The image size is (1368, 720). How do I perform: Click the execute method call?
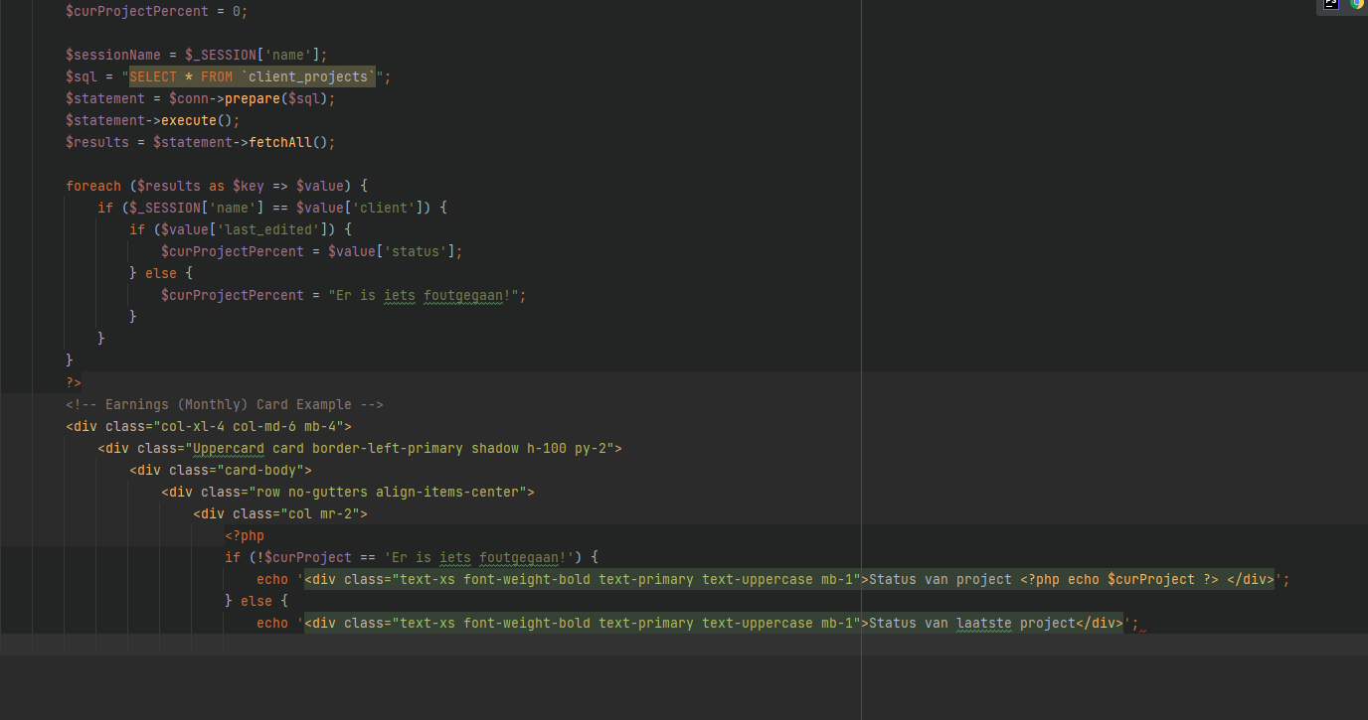188,120
